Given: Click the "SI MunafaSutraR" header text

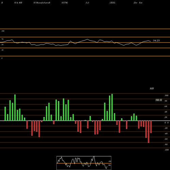Looking at the screenshot, I should [42, 3].
